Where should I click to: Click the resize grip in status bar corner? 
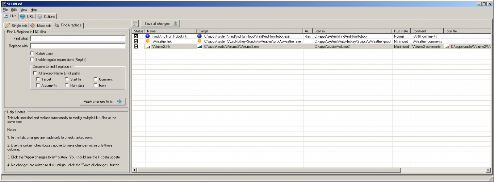(x=491, y=179)
